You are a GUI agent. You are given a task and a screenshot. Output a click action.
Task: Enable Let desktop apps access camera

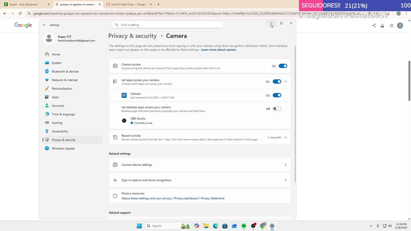277,109
